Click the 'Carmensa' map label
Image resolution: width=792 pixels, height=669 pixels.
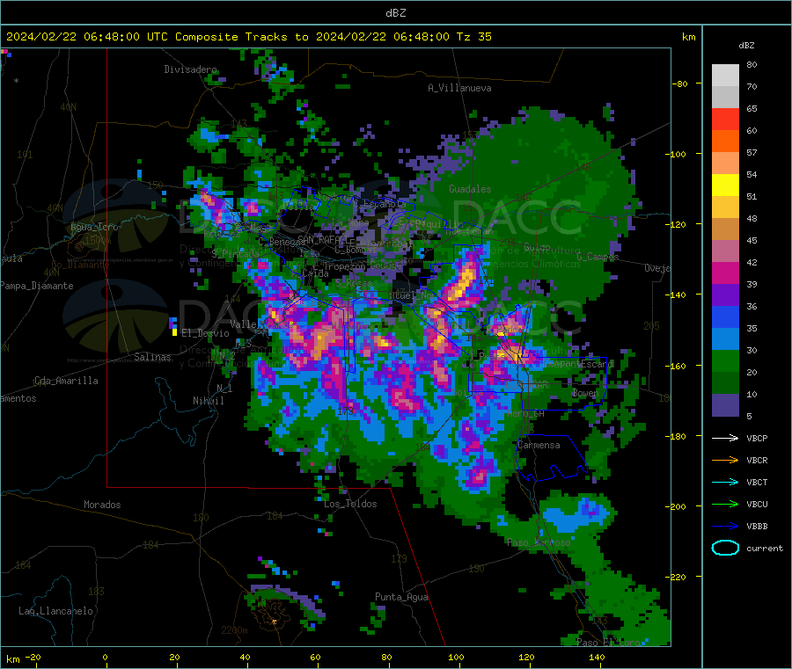tap(539, 445)
